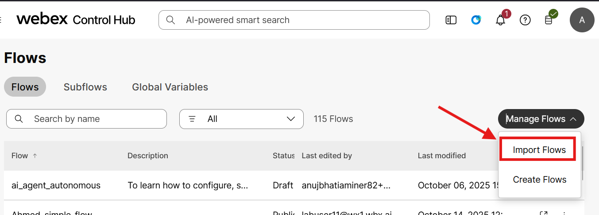Collapse the Manage Flows dropdown

(x=541, y=119)
